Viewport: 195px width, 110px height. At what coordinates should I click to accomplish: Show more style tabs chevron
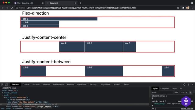[x=181, y=89]
